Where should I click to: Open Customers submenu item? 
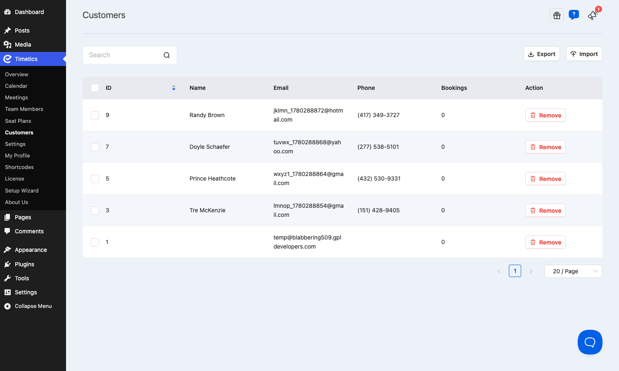coord(19,132)
